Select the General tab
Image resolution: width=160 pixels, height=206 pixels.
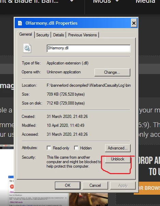26,34
